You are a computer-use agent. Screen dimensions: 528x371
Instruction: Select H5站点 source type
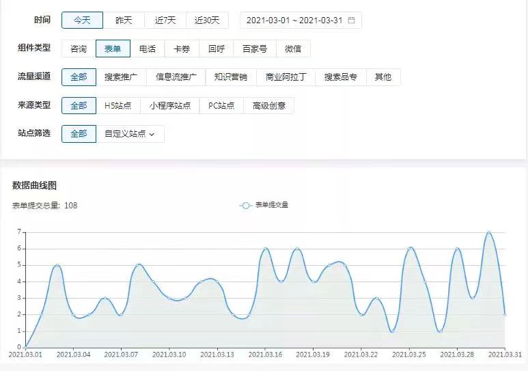[x=118, y=105]
